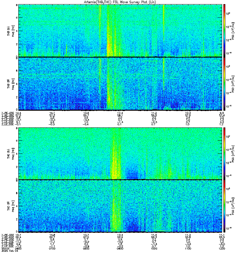
Task: Select the color bar beside THB B⊥ panel
Action: click(224, 31)
